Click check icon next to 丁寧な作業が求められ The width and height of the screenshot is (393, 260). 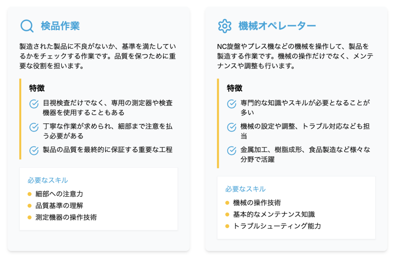(34, 127)
